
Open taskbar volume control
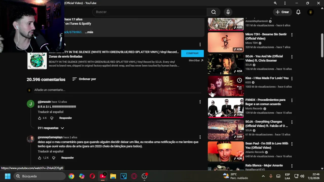302,176
